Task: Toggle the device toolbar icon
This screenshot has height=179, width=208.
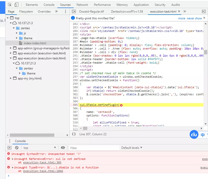Action: 16,5
